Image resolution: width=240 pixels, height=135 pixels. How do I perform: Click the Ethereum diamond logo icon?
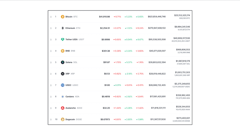click(63, 28)
